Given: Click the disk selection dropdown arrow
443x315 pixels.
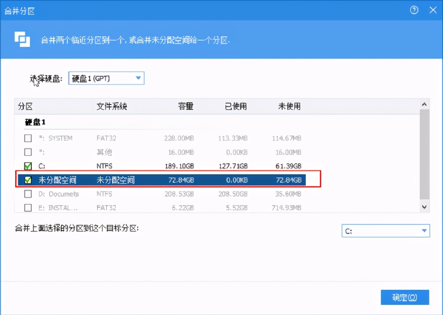Looking at the screenshot, I should pos(138,78).
